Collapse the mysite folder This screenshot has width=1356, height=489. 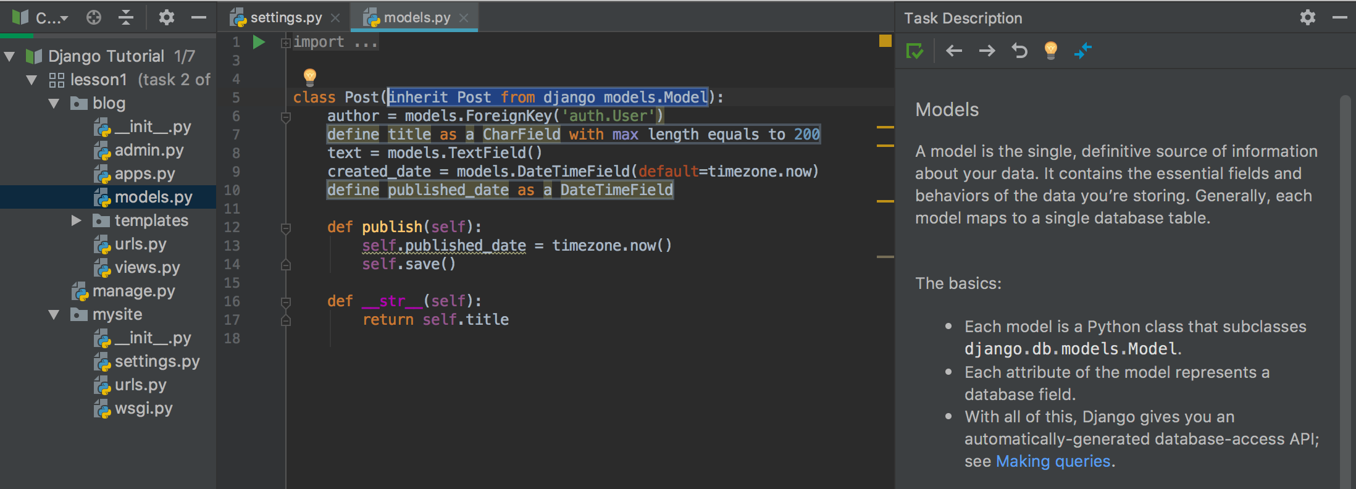tap(54, 315)
